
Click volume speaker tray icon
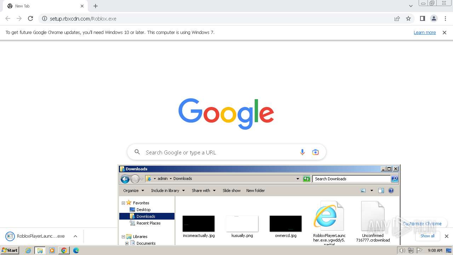coord(402,250)
